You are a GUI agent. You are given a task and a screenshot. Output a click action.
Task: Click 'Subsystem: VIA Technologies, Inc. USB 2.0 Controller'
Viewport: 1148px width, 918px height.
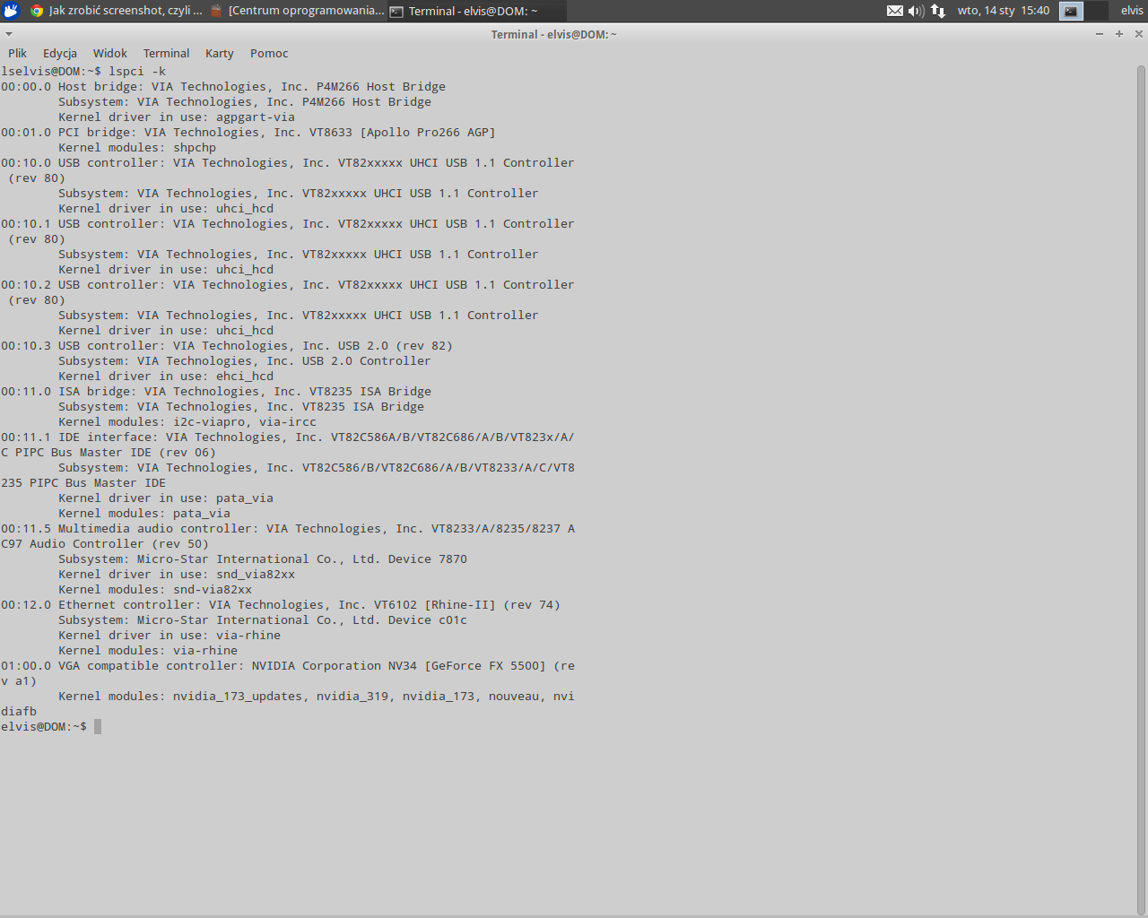coord(245,360)
